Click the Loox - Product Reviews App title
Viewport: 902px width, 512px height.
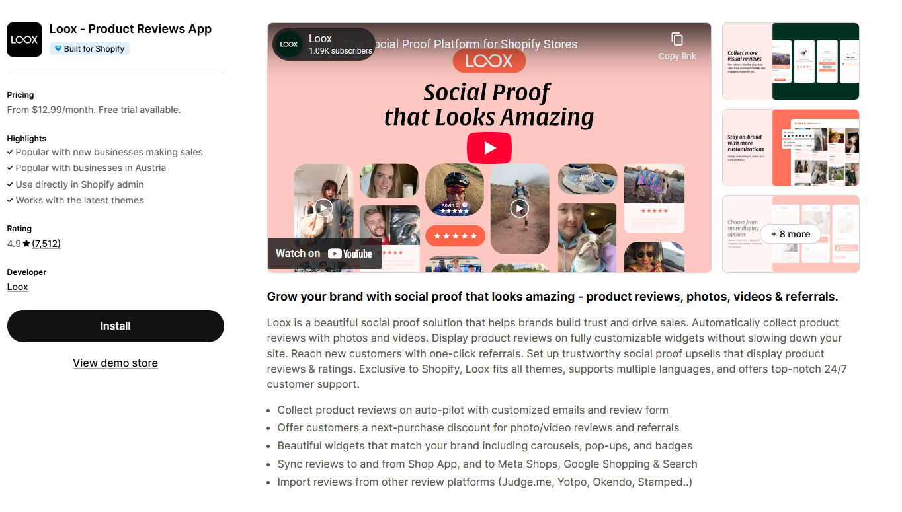point(130,29)
